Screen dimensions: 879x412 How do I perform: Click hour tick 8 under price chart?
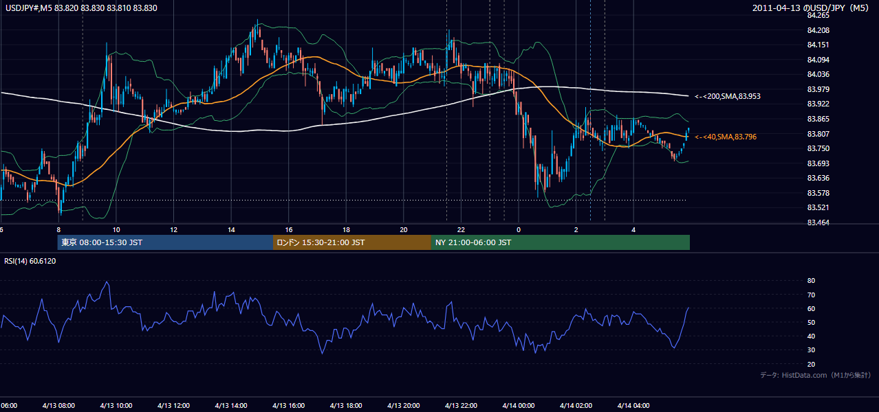point(58,230)
